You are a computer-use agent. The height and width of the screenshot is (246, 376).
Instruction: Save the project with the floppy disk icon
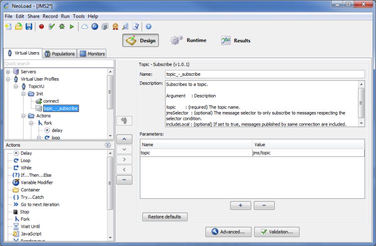tap(29, 27)
